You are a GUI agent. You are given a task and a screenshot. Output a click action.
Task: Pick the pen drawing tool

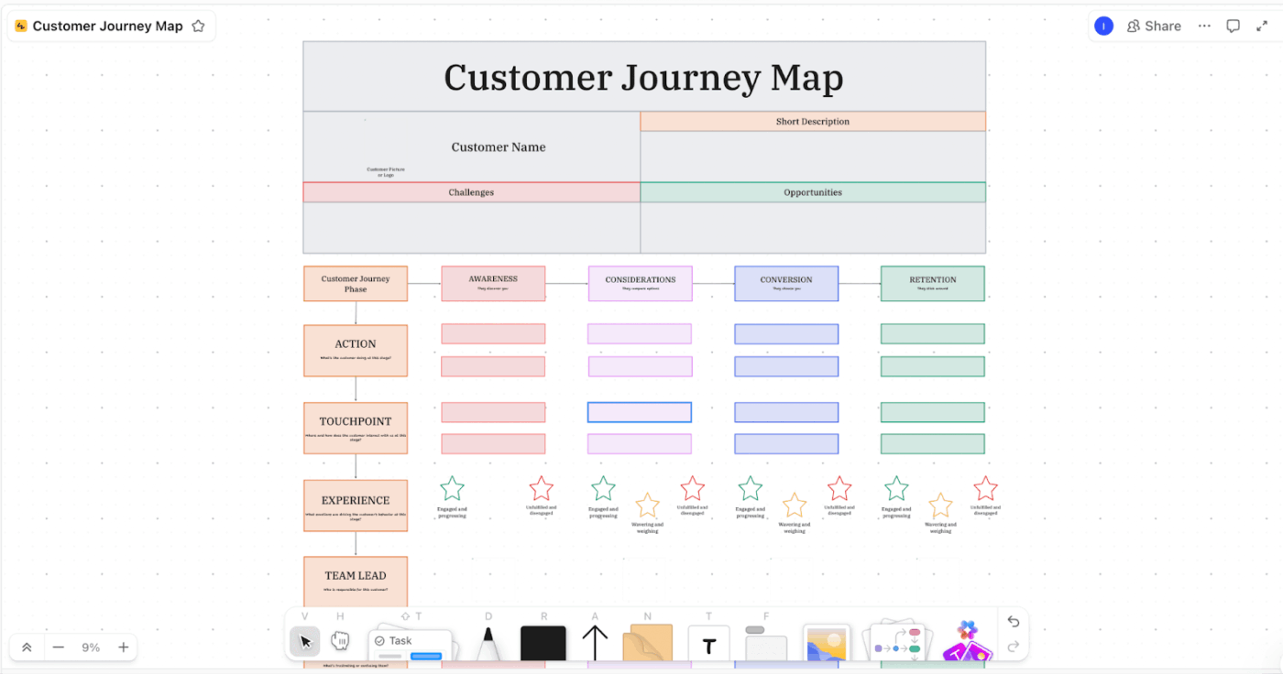tap(488, 641)
